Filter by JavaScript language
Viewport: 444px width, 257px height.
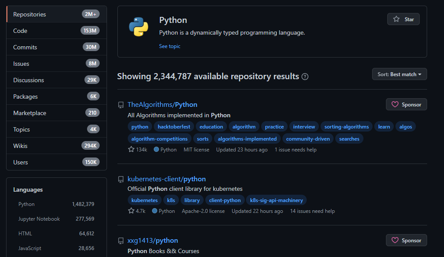click(x=56, y=248)
